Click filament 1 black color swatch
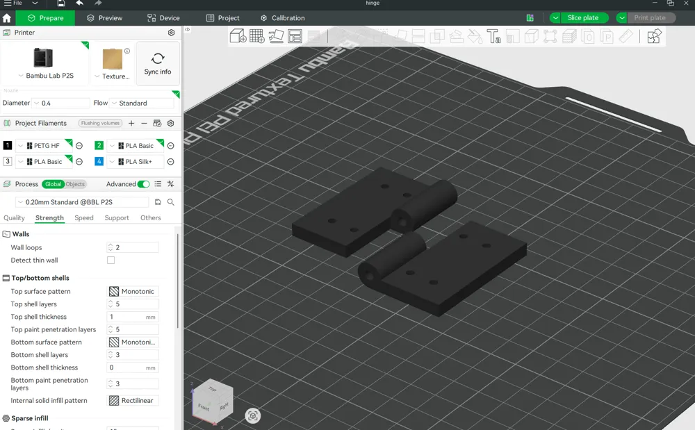The width and height of the screenshot is (695, 430). click(8, 145)
